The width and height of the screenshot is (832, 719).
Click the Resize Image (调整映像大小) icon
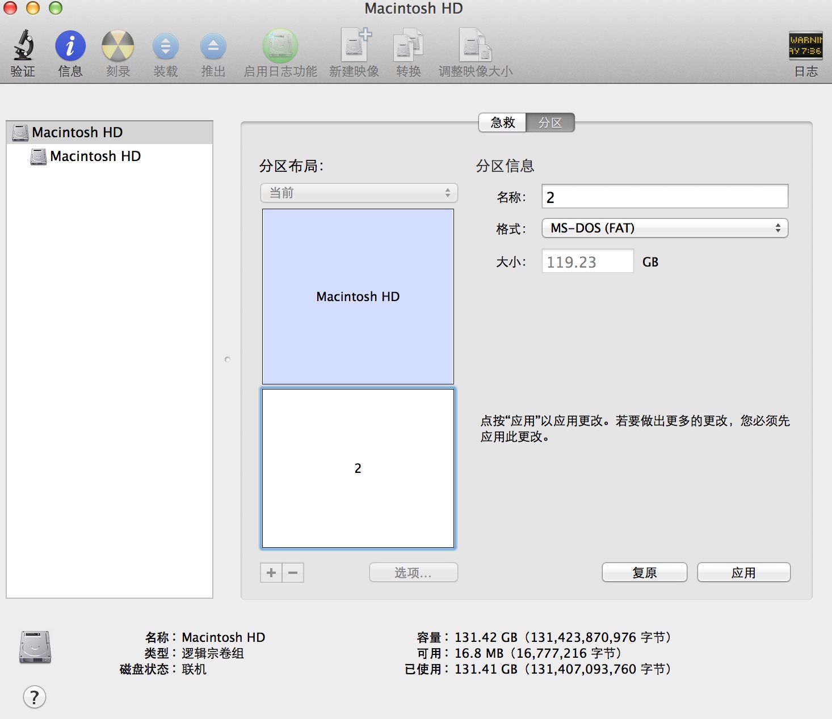pos(475,46)
